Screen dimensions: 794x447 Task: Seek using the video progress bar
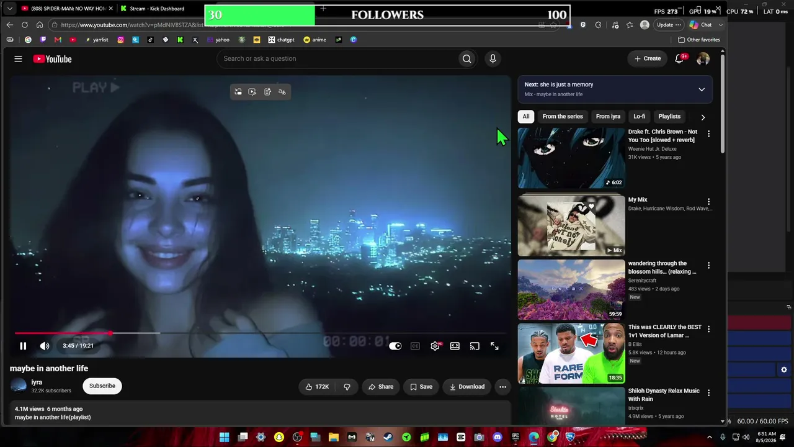coord(261,333)
